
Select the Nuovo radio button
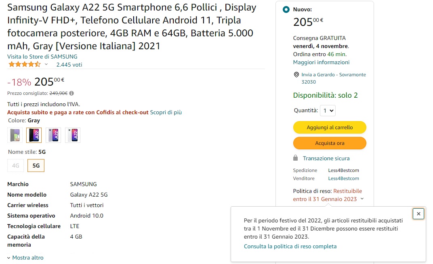[x=286, y=9]
